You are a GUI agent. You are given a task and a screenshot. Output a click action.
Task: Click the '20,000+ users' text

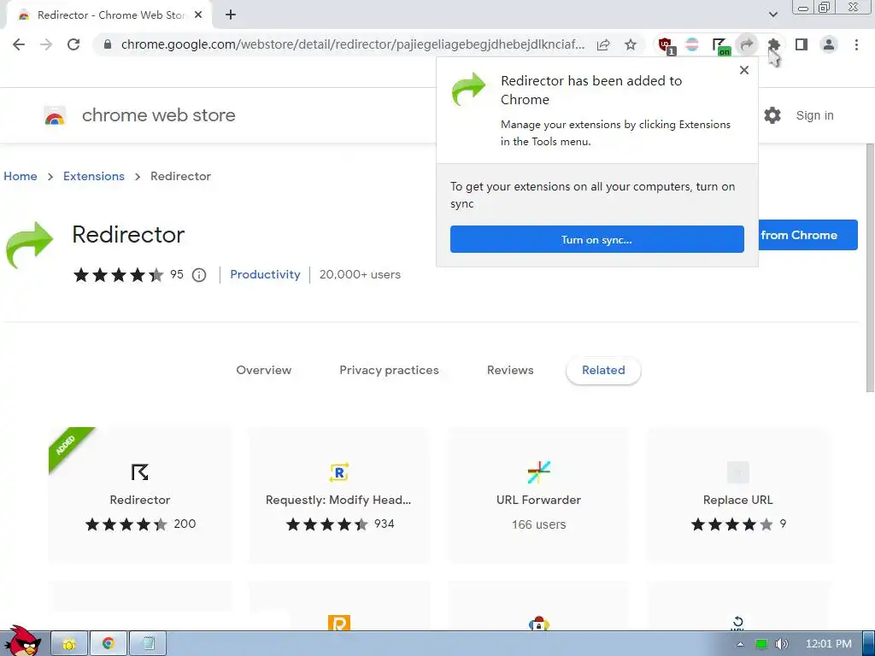tap(360, 274)
